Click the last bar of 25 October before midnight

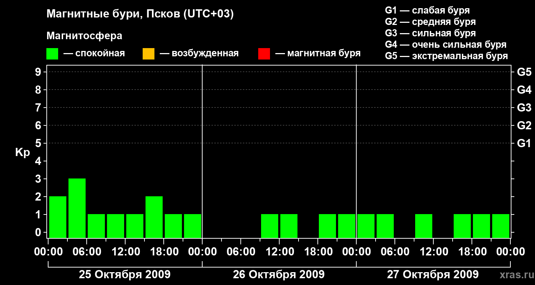pos(193,226)
